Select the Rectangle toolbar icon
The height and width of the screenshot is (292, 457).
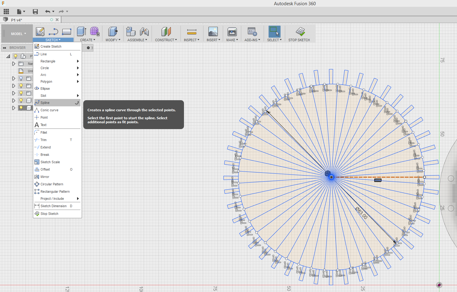(x=67, y=31)
